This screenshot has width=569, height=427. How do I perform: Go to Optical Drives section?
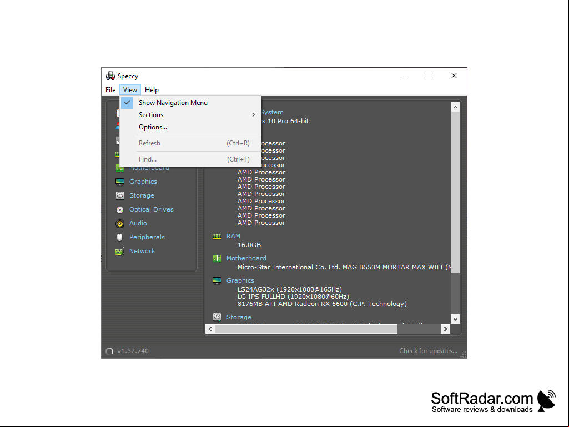[152, 209]
